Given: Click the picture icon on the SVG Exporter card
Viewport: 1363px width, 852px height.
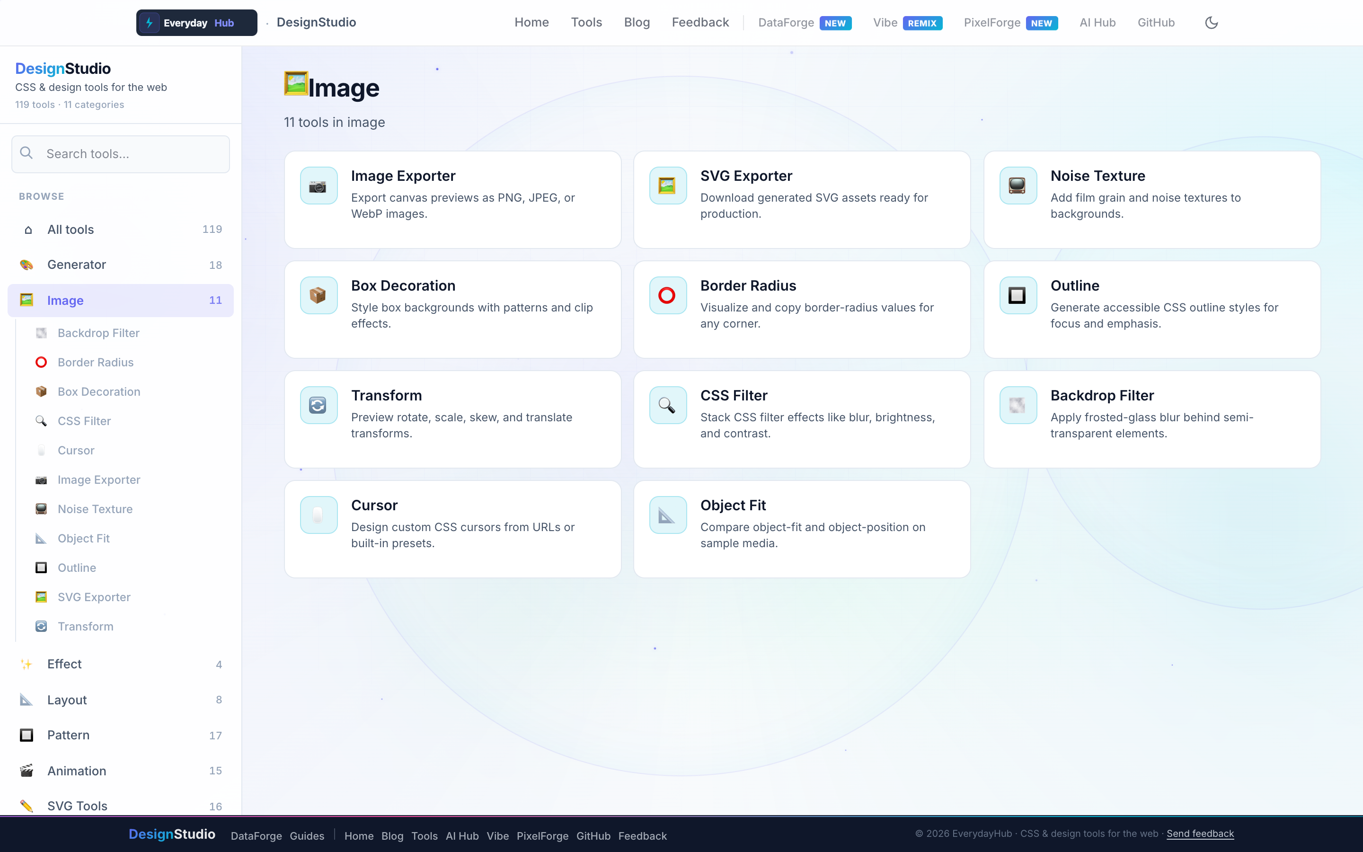Looking at the screenshot, I should coord(667,186).
